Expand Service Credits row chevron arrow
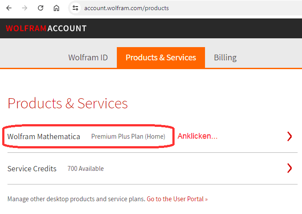The image size is (302, 214). 289,168
